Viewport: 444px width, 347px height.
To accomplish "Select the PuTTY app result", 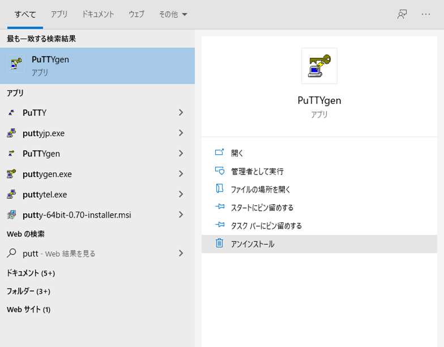I will [x=97, y=112].
